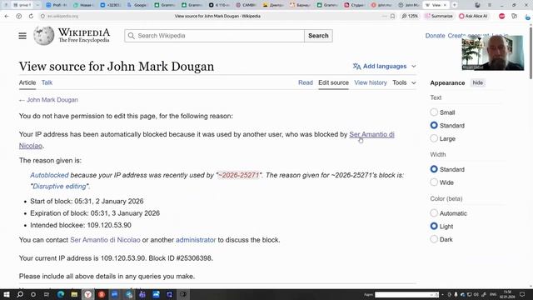Open Cortana circle icon on taskbar
The width and height of the screenshot is (533, 300).
click(x=33, y=294)
